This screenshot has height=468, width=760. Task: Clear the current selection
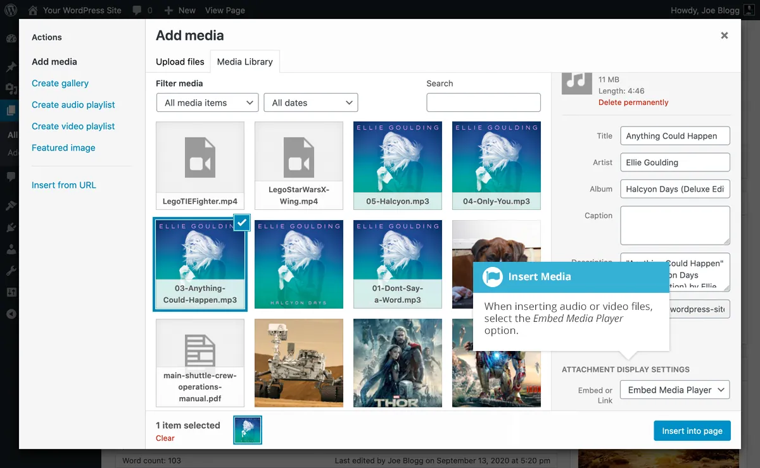(x=165, y=438)
